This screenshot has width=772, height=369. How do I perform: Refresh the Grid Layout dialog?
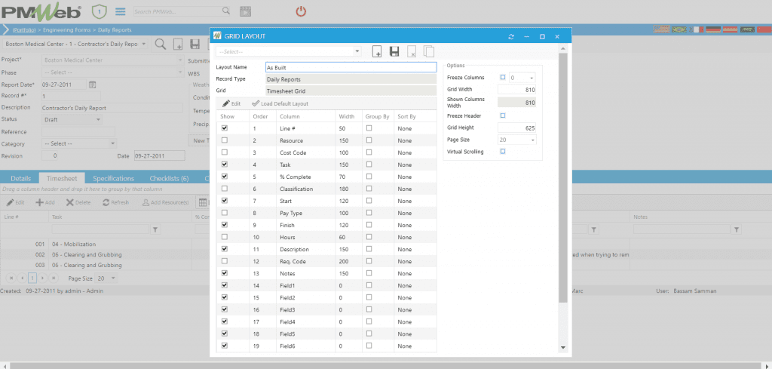(512, 36)
